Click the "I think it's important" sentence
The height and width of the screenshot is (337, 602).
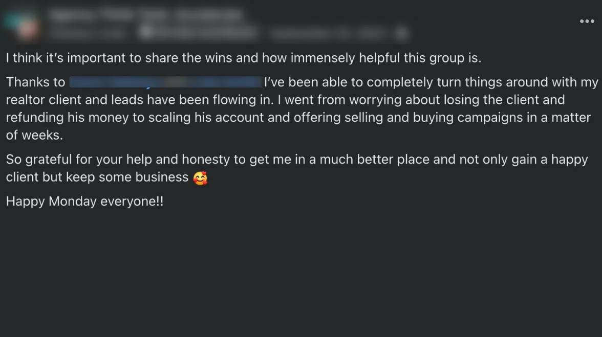click(244, 58)
